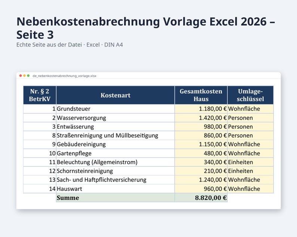297x237 pixels.
Task: Click number 1 in the Grundsteuer row
Action: [x=40, y=109]
